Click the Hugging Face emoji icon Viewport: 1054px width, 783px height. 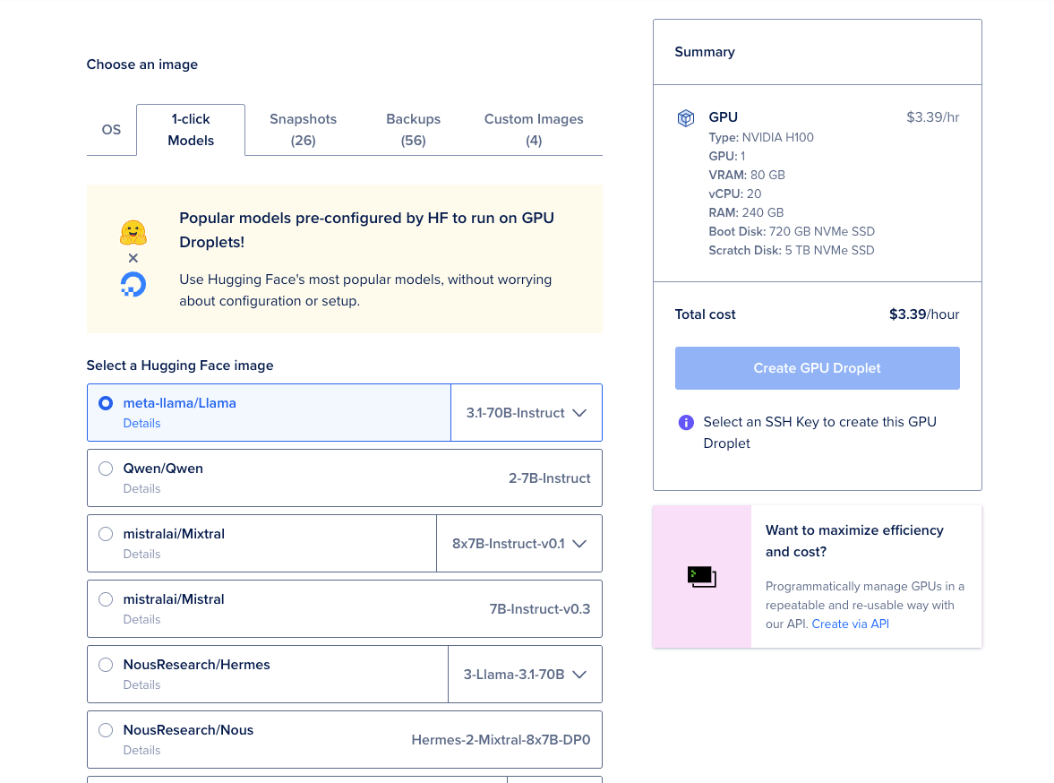click(x=133, y=233)
